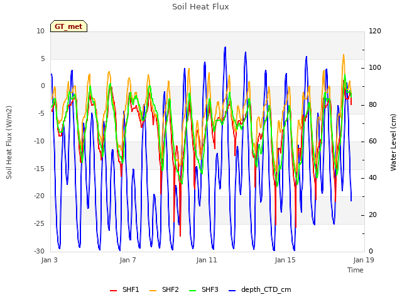This screenshot has width=402, height=302.
Task: Click the orange SHF2 legend swatch
Action: [153, 291]
